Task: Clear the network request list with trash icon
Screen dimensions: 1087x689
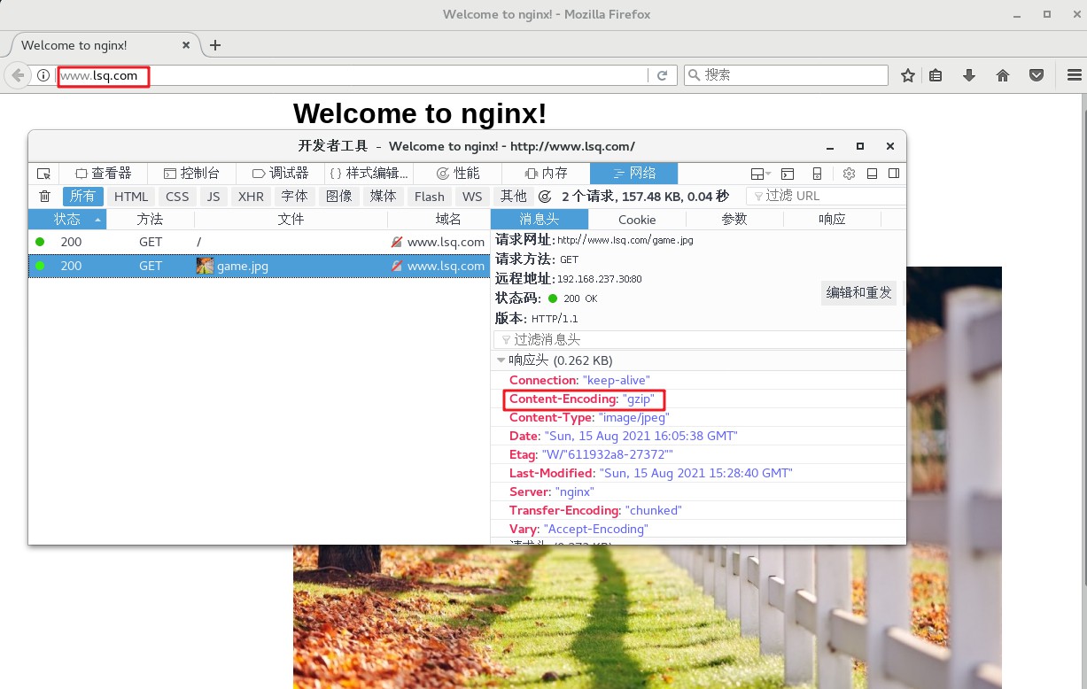Action: coord(45,197)
